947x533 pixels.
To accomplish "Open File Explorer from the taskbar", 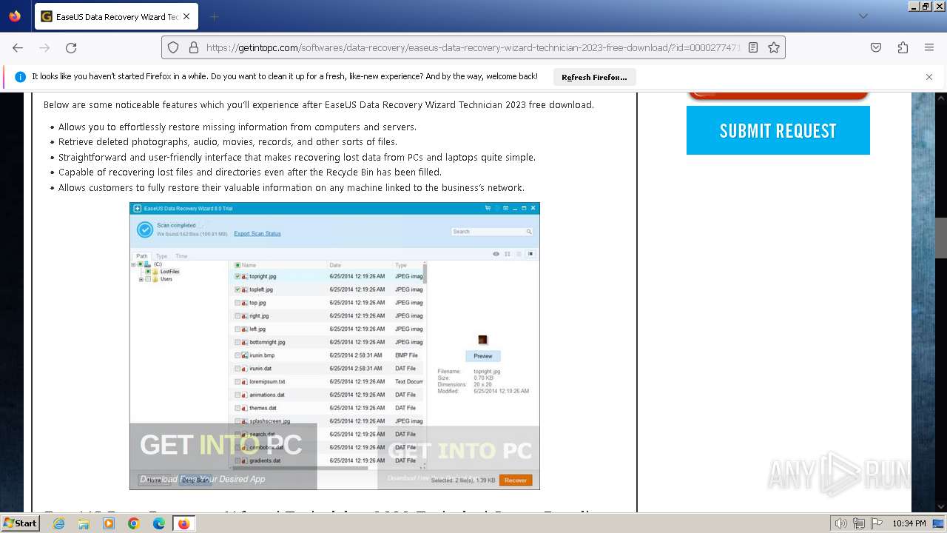I will click(84, 523).
